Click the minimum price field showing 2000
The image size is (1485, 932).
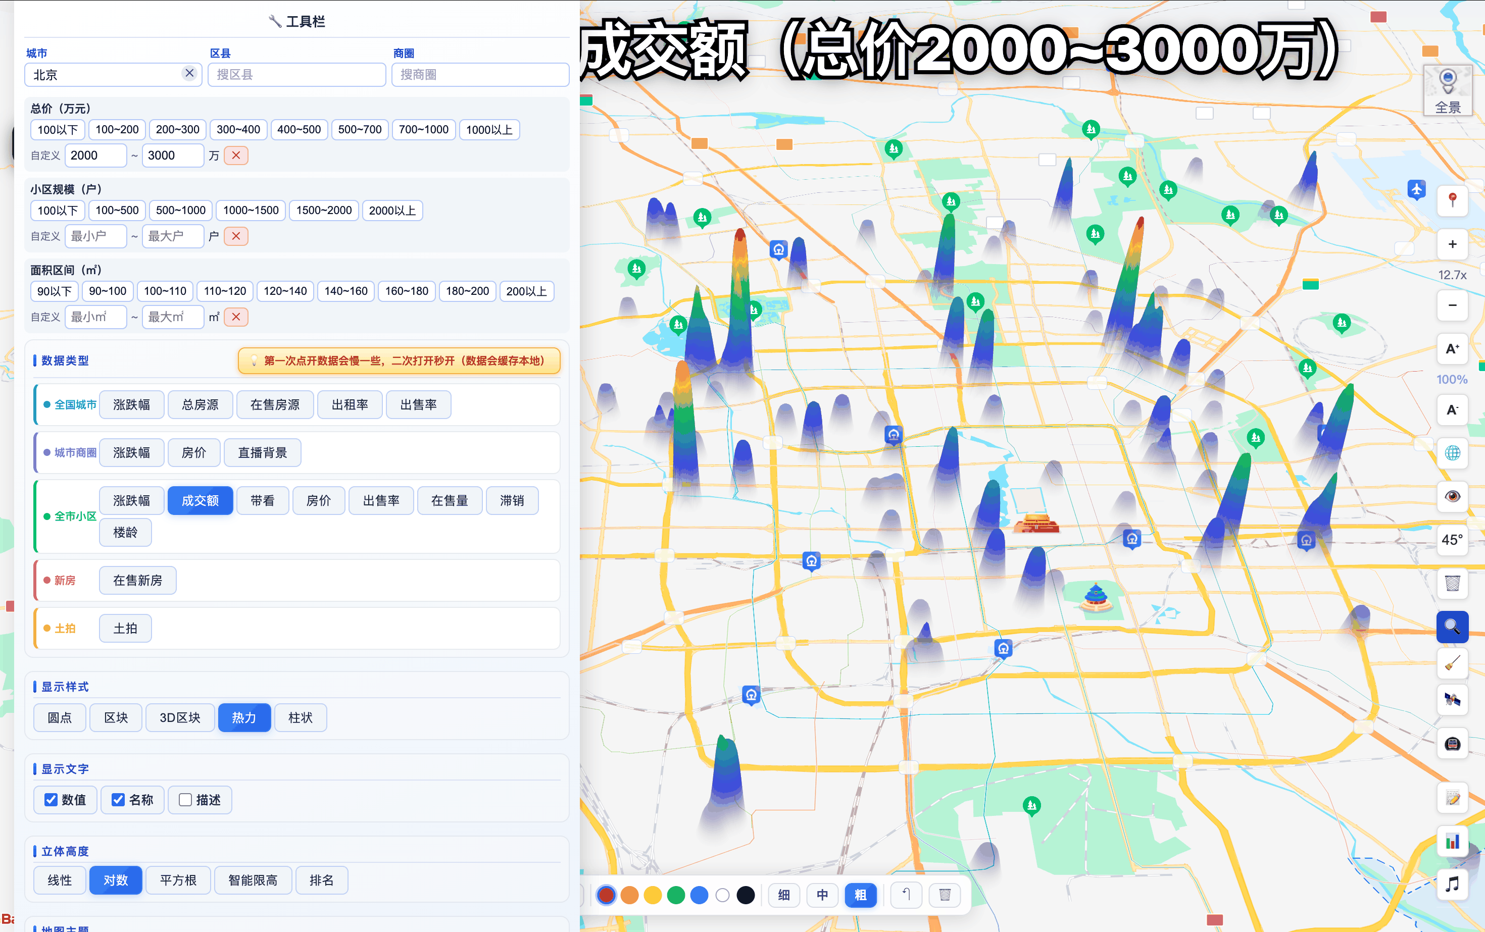[x=95, y=156]
